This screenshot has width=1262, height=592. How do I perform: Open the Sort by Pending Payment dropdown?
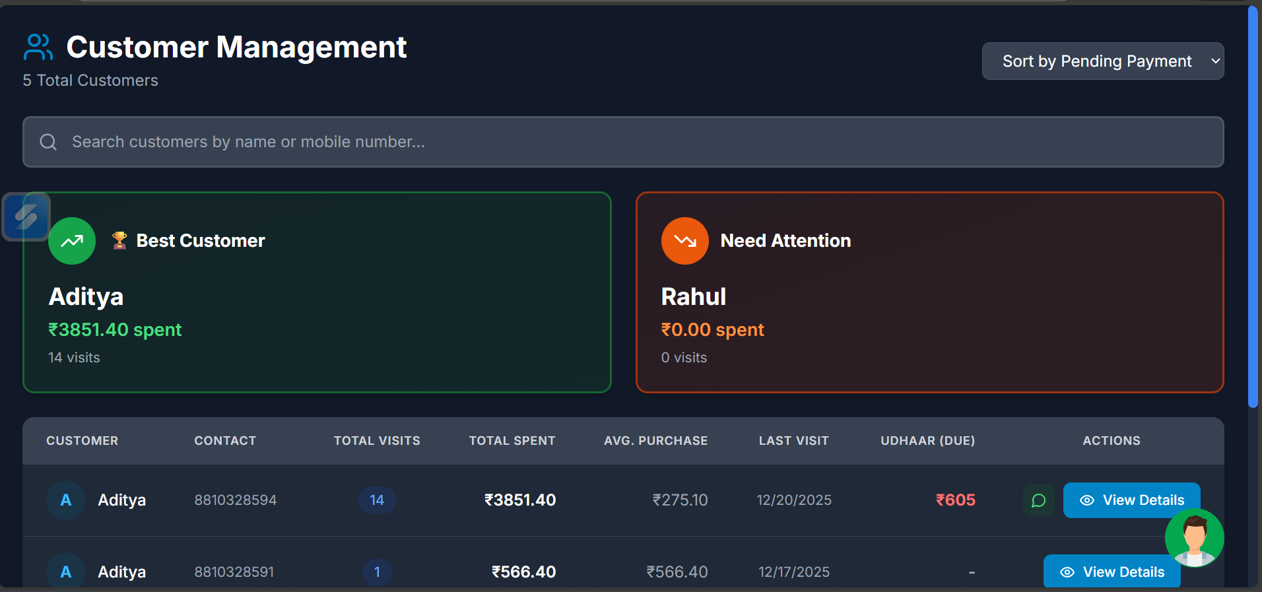[1102, 61]
